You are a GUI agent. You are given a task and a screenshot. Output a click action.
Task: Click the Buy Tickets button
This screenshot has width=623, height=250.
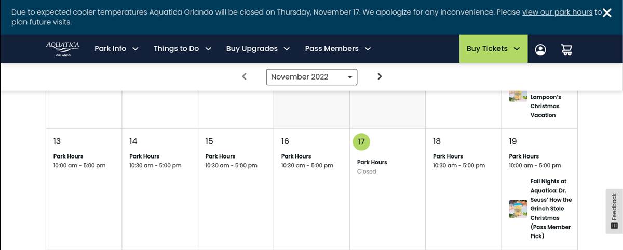click(493, 49)
